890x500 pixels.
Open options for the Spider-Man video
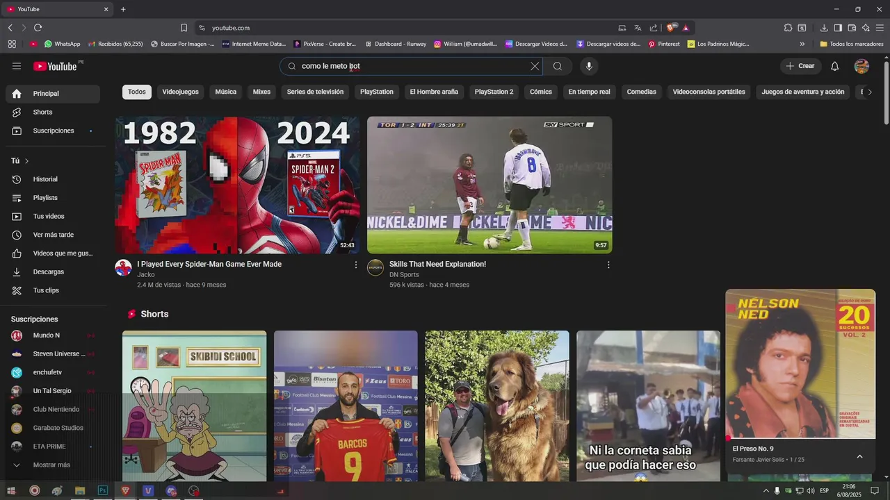coord(356,265)
